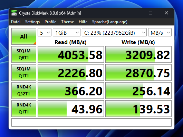
Task: Click the CrystalDiskMark app icon in title bar
Action: (14, 13)
